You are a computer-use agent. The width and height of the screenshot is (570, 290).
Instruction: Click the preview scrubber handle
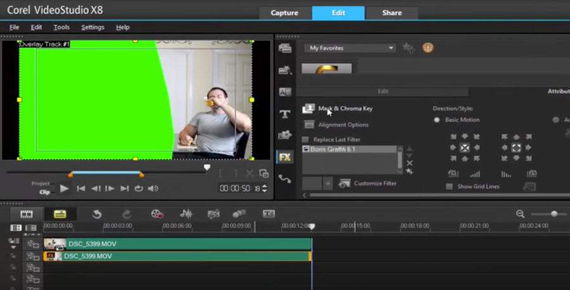coord(207,167)
